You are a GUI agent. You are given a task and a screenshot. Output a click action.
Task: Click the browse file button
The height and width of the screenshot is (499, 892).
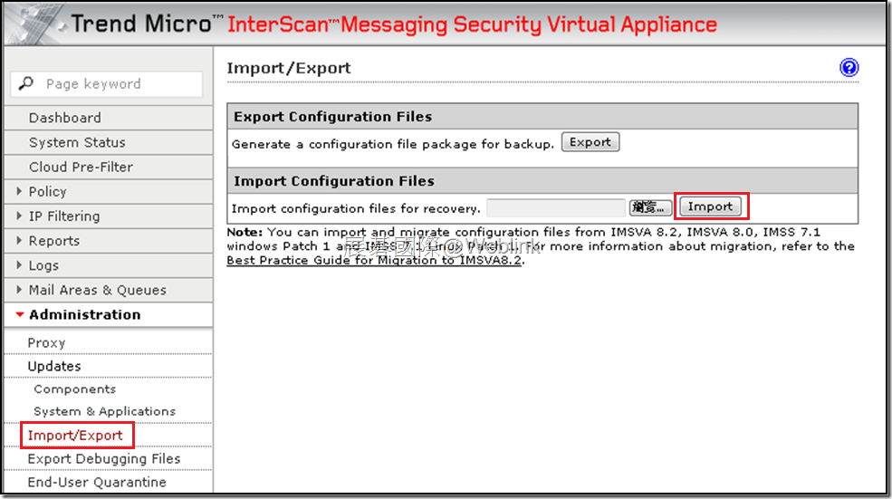[649, 207]
